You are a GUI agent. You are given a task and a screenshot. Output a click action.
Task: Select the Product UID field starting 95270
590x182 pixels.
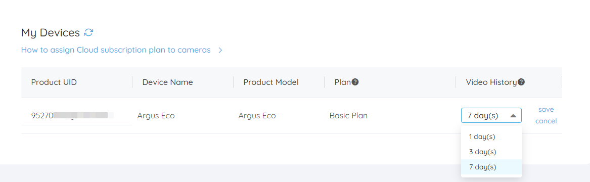point(77,115)
